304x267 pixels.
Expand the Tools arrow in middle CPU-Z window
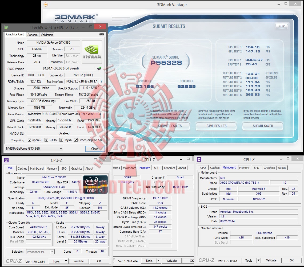click(159, 261)
